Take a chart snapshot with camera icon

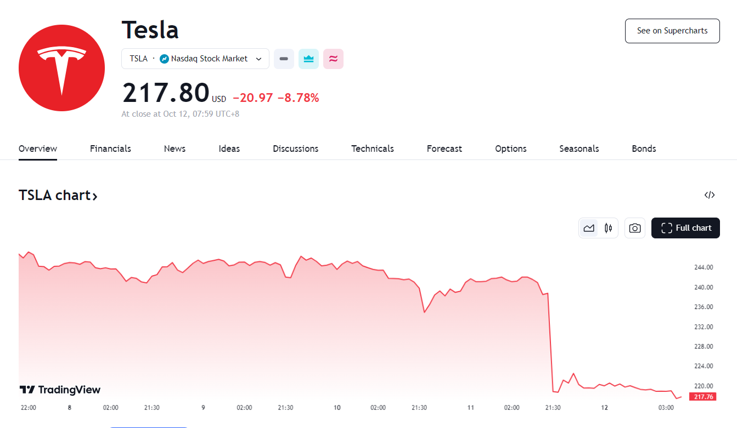coord(635,228)
